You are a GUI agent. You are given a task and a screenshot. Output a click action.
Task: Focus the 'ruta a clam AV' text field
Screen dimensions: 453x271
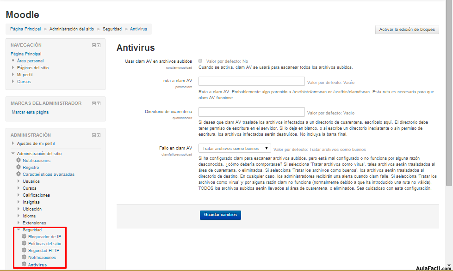coord(252,81)
